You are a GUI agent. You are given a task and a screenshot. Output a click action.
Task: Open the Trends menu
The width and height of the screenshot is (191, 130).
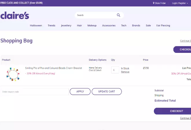tap(52, 25)
